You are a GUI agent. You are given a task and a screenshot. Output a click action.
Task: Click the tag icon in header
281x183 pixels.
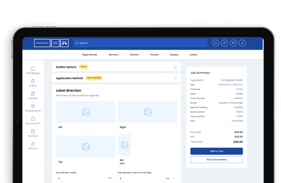point(224,43)
